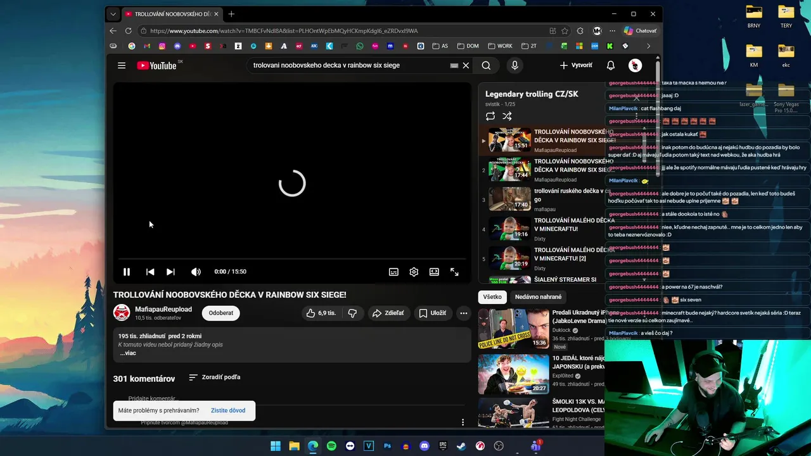Share the video via Zdieľať

(x=388, y=313)
